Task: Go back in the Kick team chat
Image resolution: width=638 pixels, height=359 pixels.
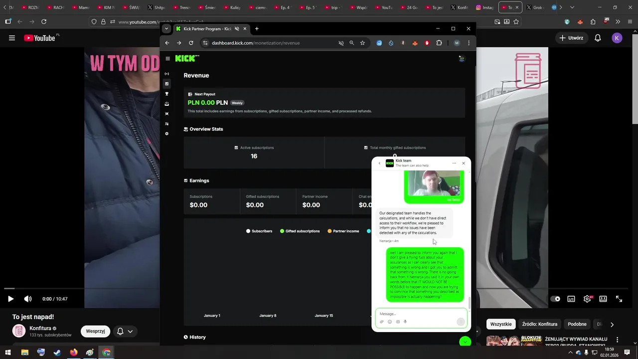Action: pyautogui.click(x=379, y=163)
